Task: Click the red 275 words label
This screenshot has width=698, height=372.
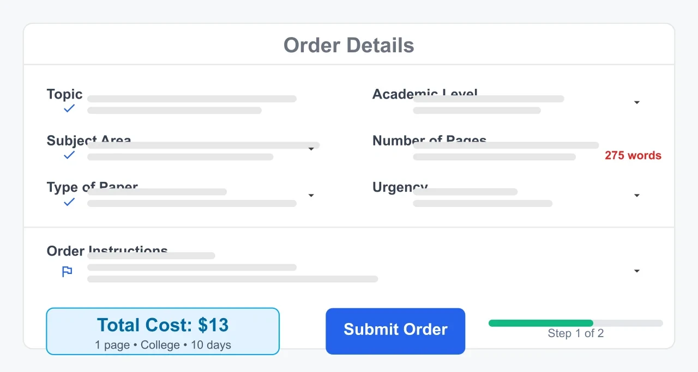Action: (x=633, y=155)
